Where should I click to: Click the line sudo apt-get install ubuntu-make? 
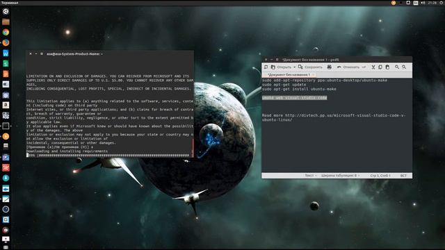(x=299, y=89)
